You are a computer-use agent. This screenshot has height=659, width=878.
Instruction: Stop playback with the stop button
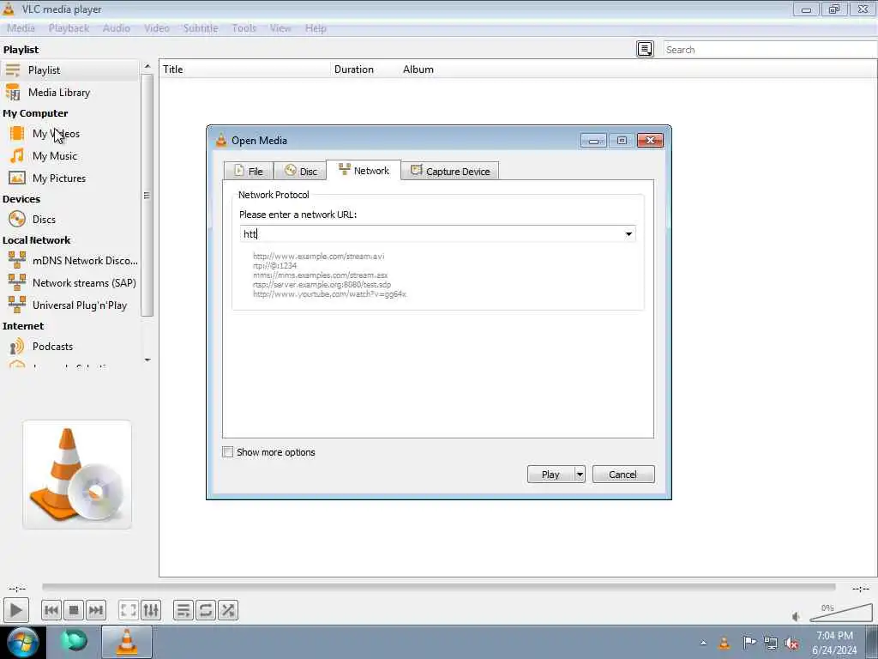click(x=74, y=610)
